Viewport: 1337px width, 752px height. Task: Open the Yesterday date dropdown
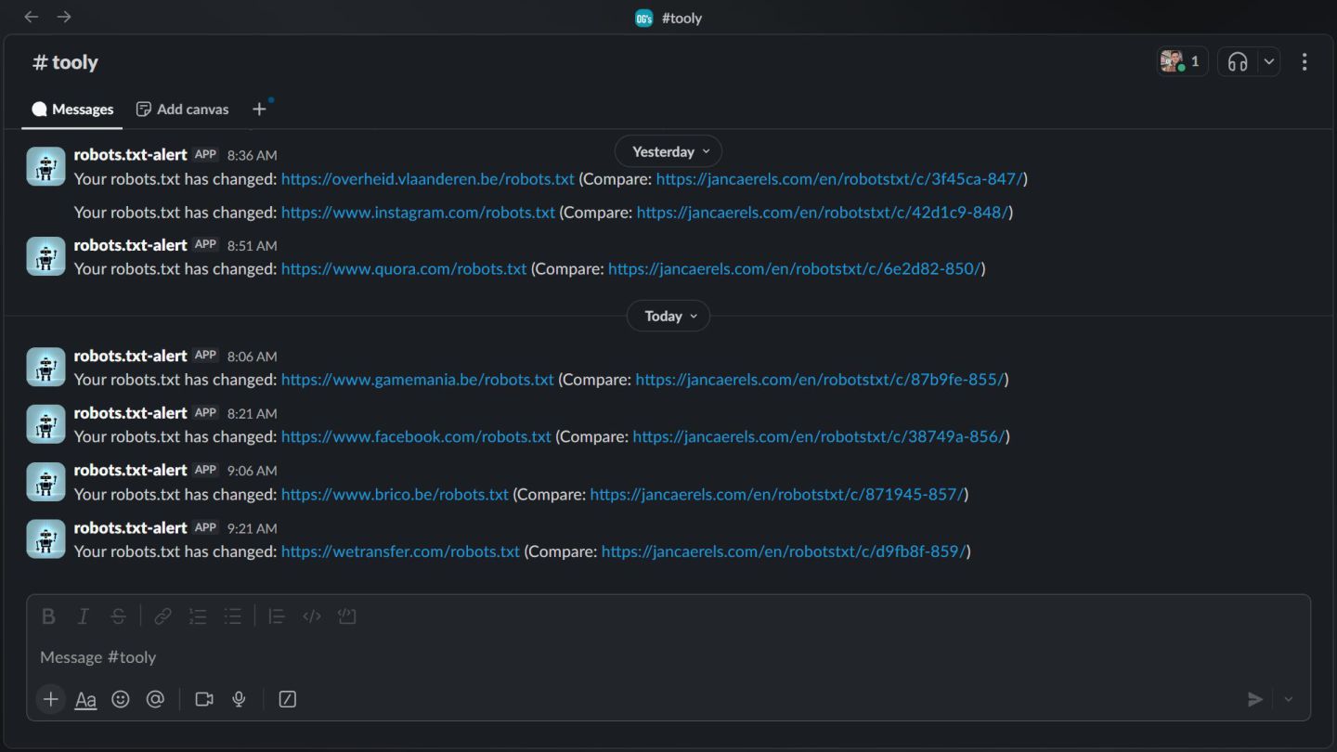[x=668, y=151]
